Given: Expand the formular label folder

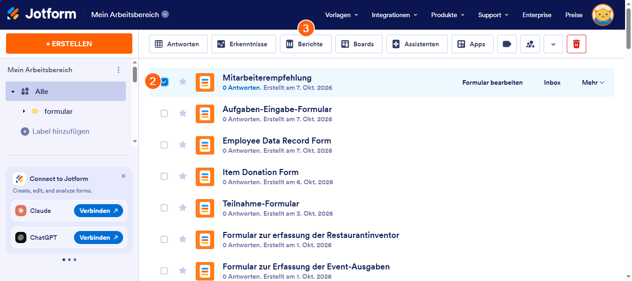Looking at the screenshot, I should (24, 112).
